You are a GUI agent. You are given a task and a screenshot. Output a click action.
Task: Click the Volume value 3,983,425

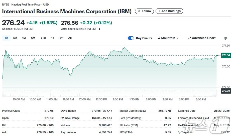click(x=106, y=125)
